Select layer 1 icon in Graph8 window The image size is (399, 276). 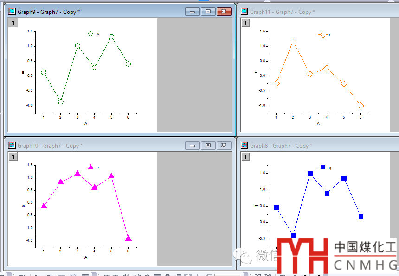pyautogui.click(x=245, y=157)
